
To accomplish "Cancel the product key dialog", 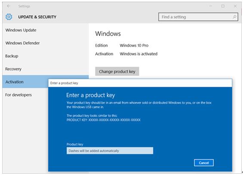I will [204, 163].
